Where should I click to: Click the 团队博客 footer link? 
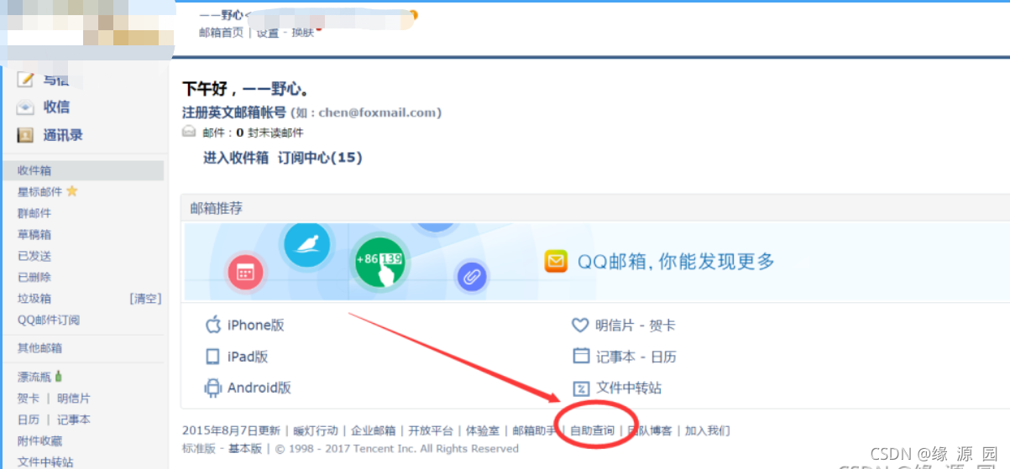pyautogui.click(x=650, y=430)
